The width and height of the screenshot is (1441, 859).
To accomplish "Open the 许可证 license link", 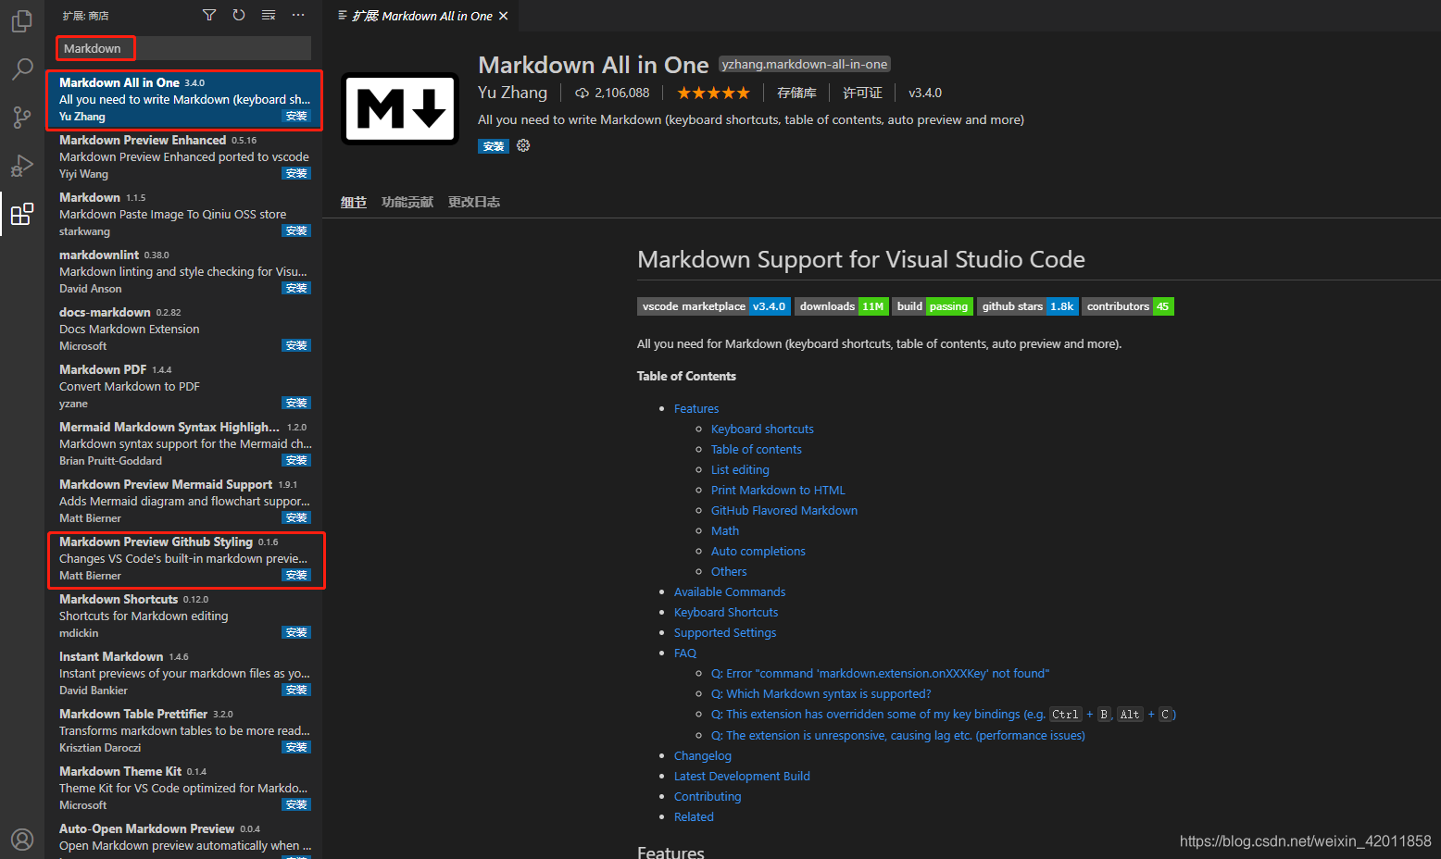I will pos(862,93).
